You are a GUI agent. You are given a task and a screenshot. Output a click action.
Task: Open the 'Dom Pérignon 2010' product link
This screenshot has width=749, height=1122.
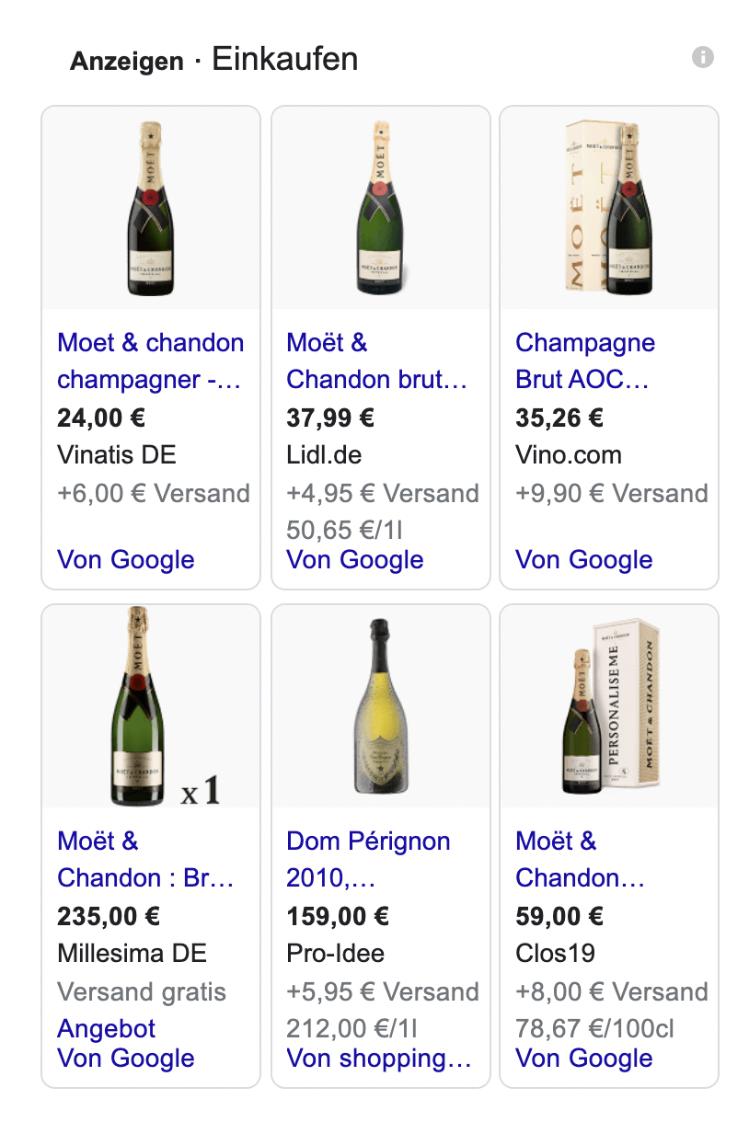[368, 859]
